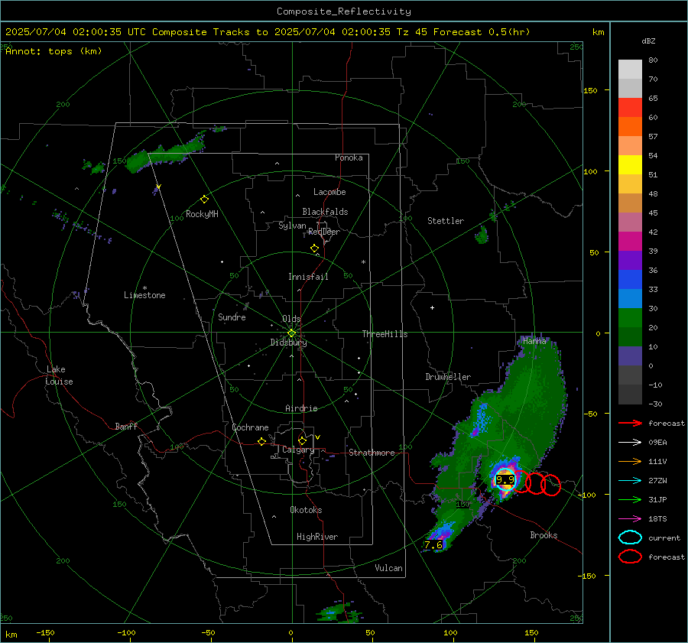Click the Lake Louise label

tap(59, 375)
